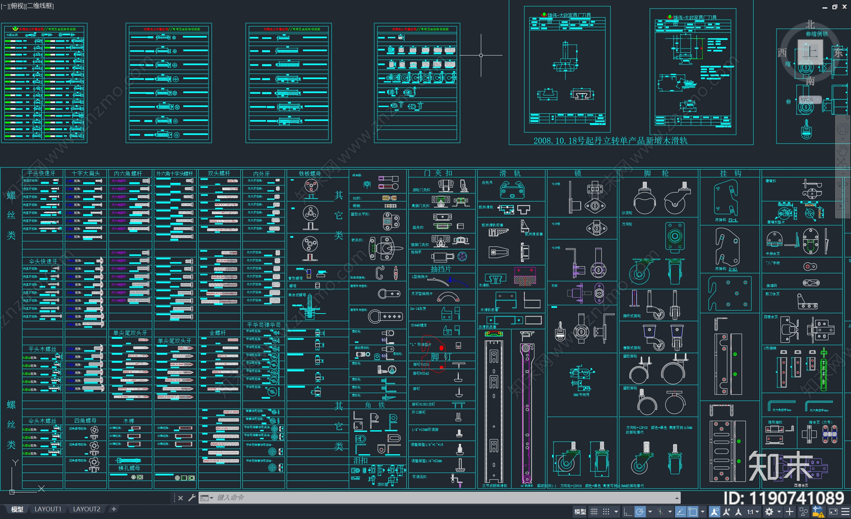Toggle snap mode dotted grid icon
The image size is (851, 519).
[x=606, y=512]
